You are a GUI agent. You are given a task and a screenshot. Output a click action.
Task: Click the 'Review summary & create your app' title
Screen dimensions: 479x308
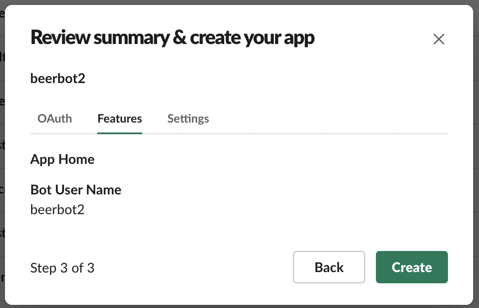[172, 39]
